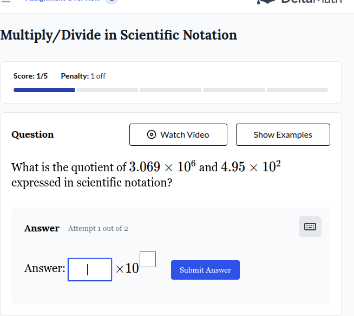Select the exponent input box above 10

point(148,259)
